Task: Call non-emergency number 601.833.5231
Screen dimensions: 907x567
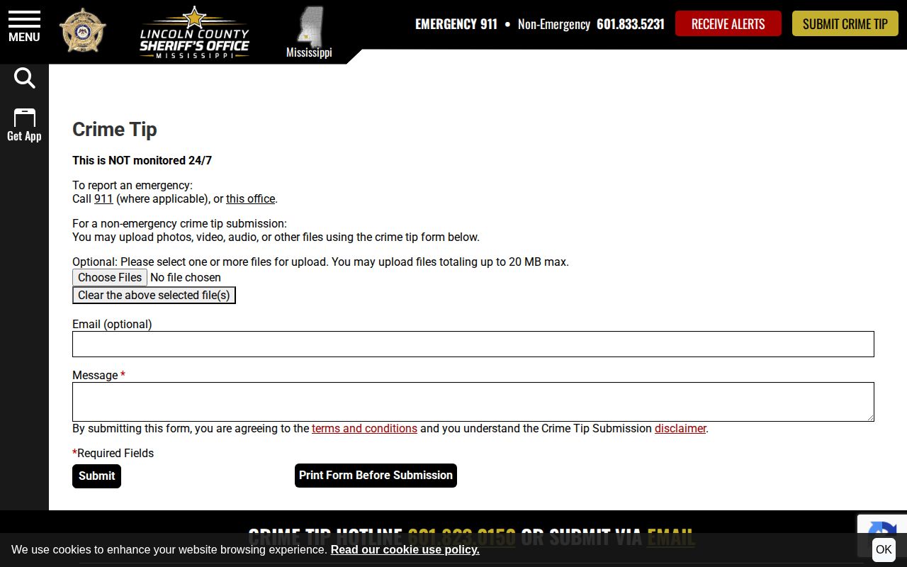Action: [631, 23]
